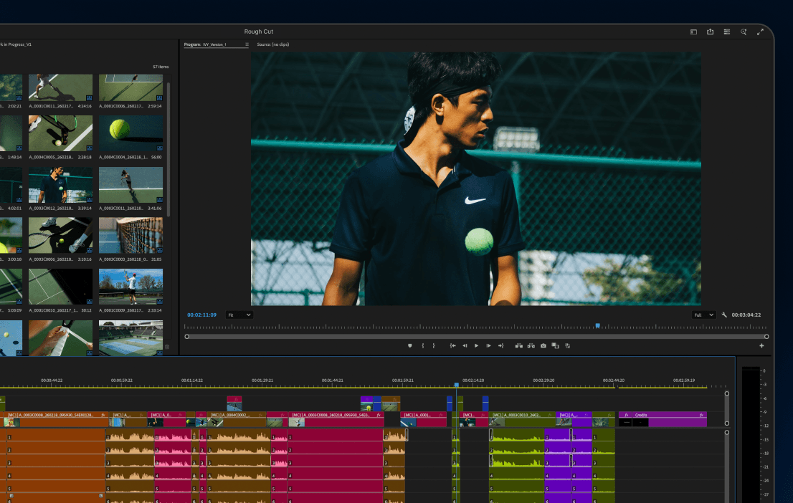Open the stacked-lines menu icon in header
793x503 pixels.
coord(727,32)
